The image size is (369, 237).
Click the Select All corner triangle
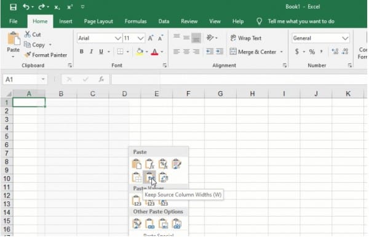tap(9, 94)
